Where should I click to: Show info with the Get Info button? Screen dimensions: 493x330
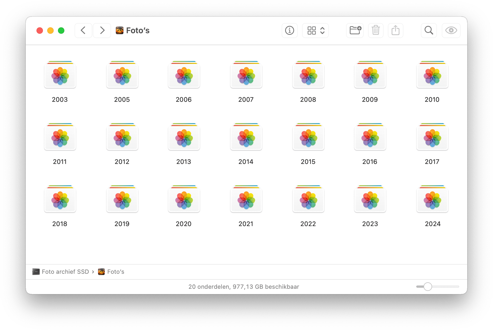point(290,30)
